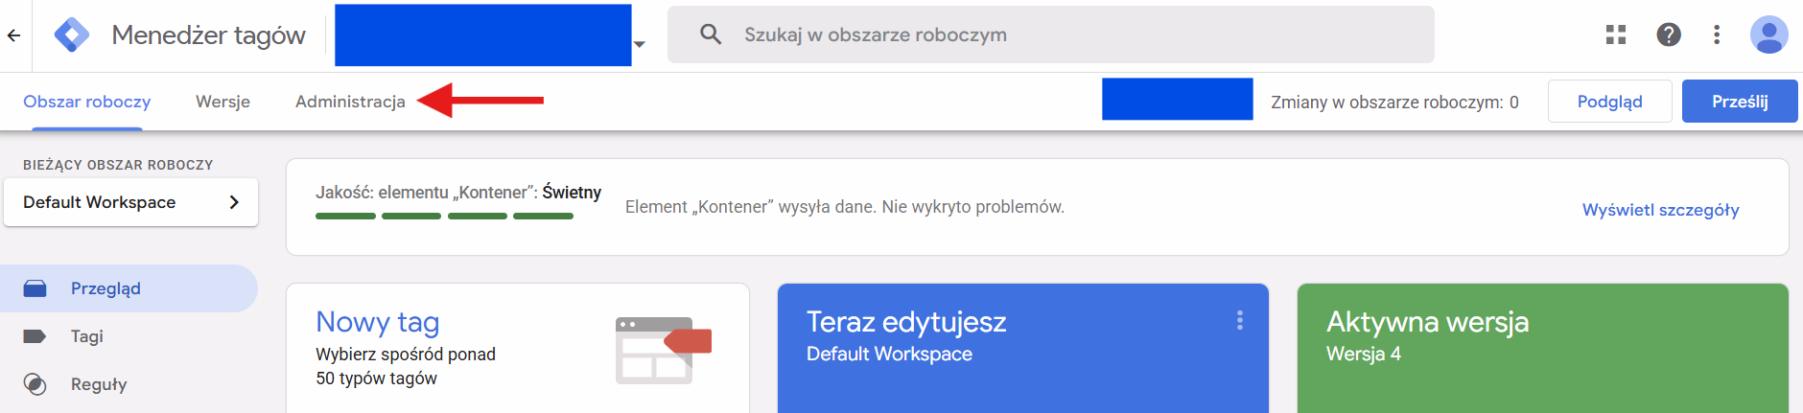Viewport: 1803px width, 413px height.
Task: Open the Teraz edytujesz card's three-dot menu
Action: 1240,320
